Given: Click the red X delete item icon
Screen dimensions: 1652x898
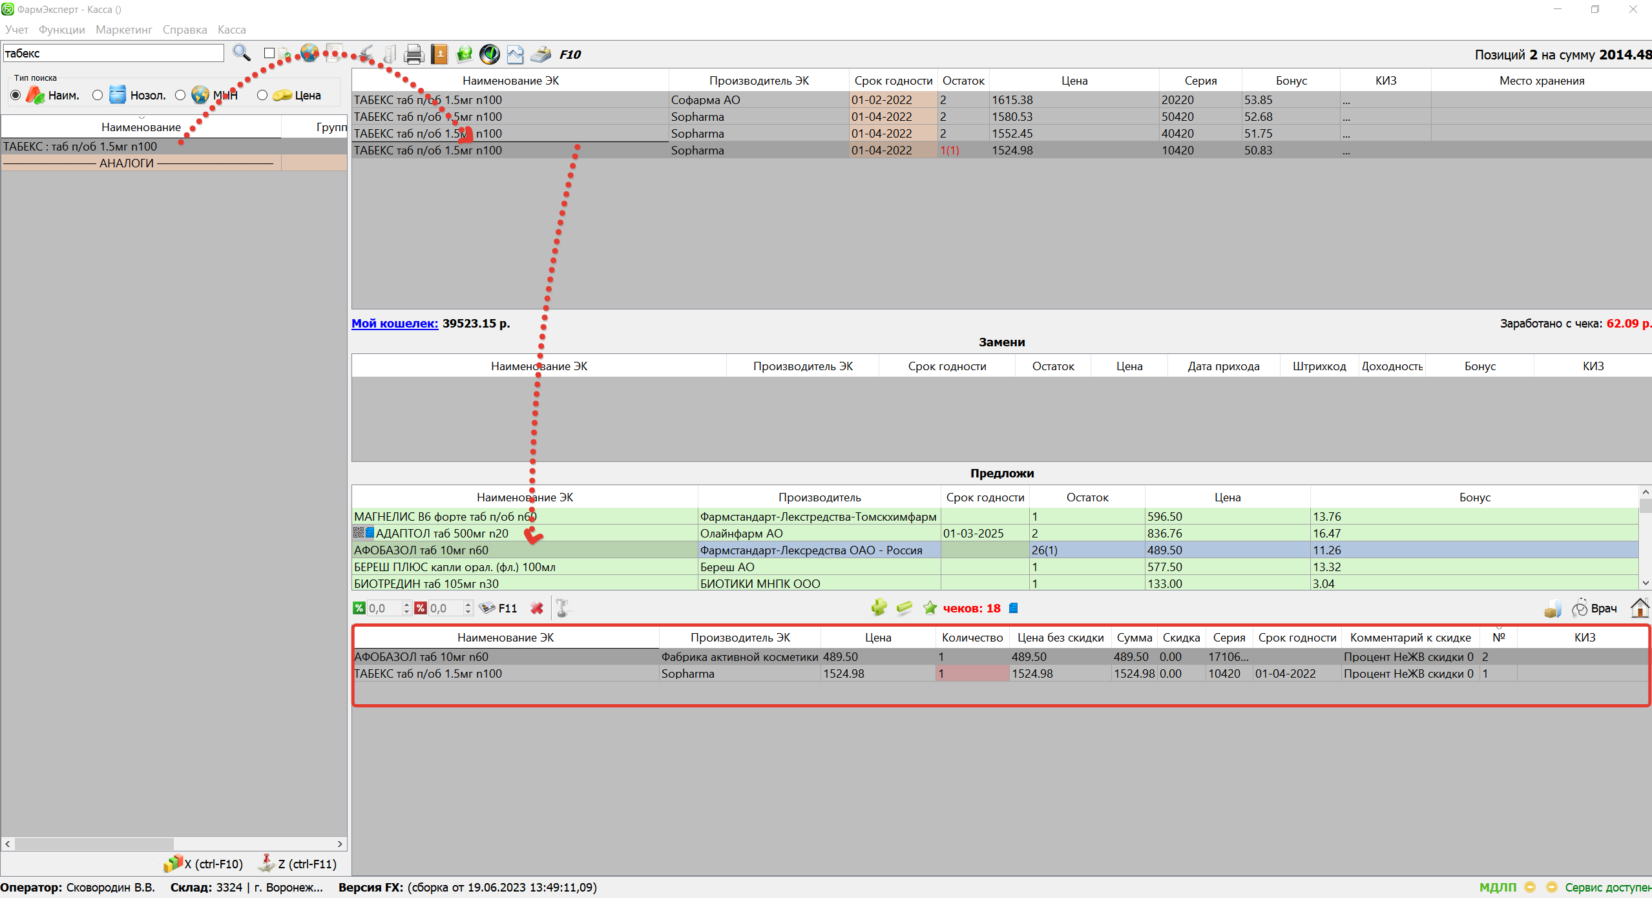Looking at the screenshot, I should coord(536,608).
